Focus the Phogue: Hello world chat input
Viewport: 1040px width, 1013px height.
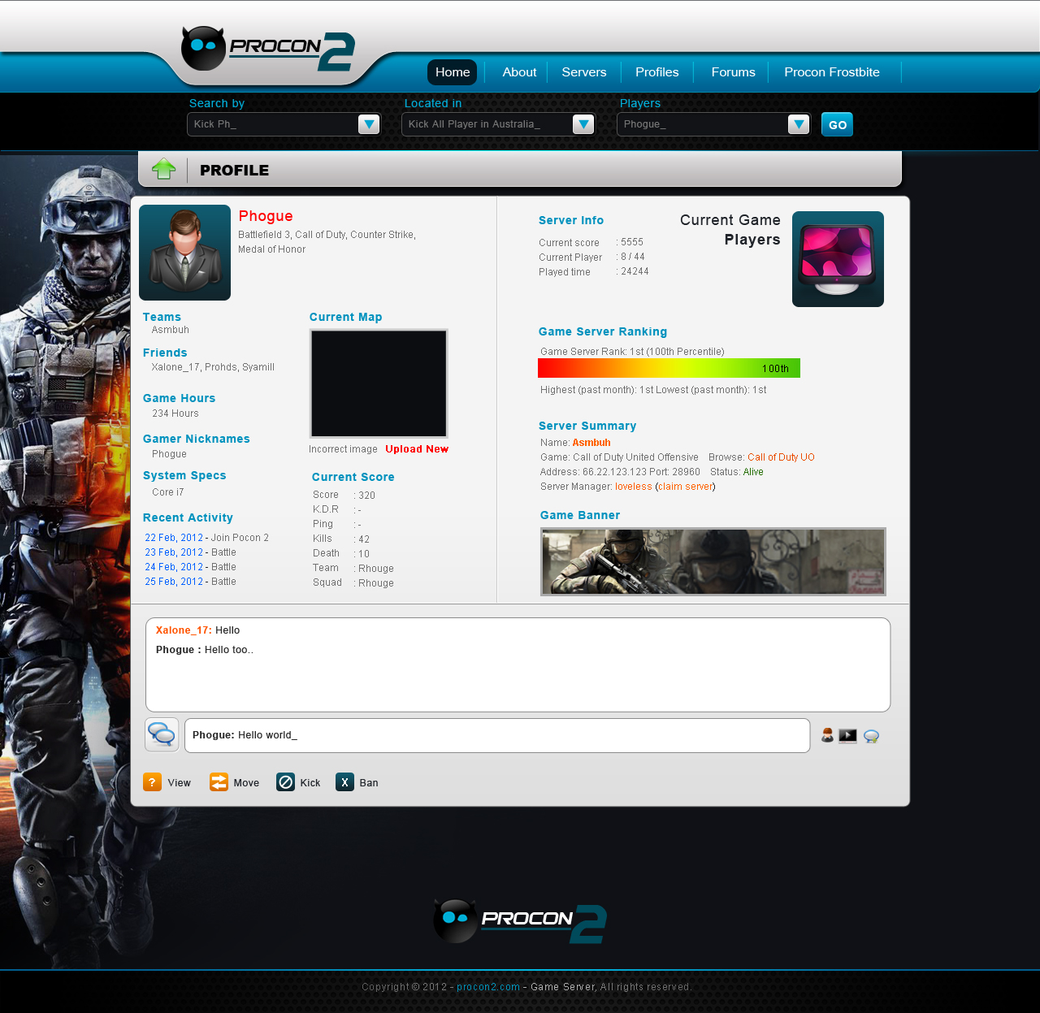click(x=497, y=735)
